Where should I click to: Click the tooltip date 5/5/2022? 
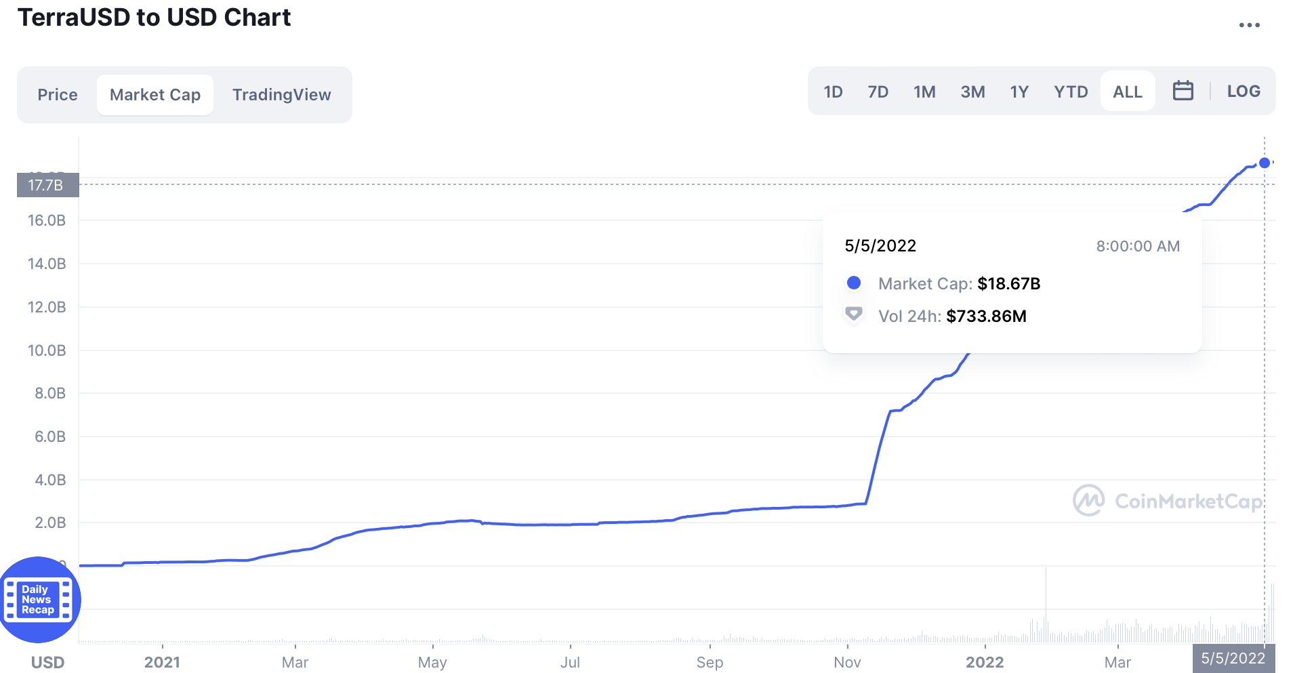click(x=880, y=245)
